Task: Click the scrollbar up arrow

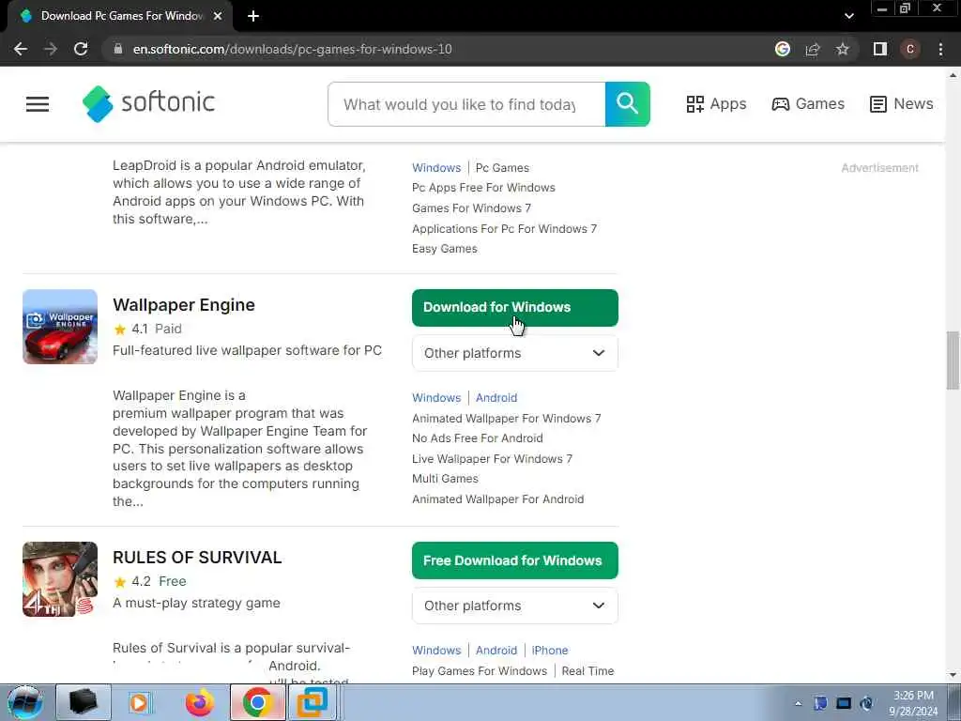Action: click(x=953, y=75)
